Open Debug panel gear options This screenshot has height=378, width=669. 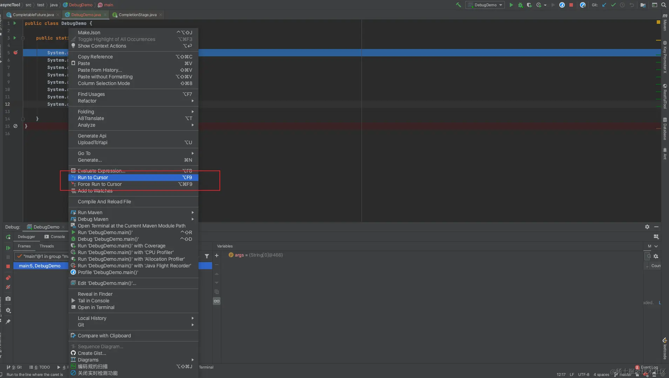pyautogui.click(x=647, y=227)
